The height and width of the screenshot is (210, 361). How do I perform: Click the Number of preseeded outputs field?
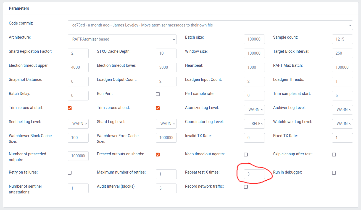tap(78, 156)
